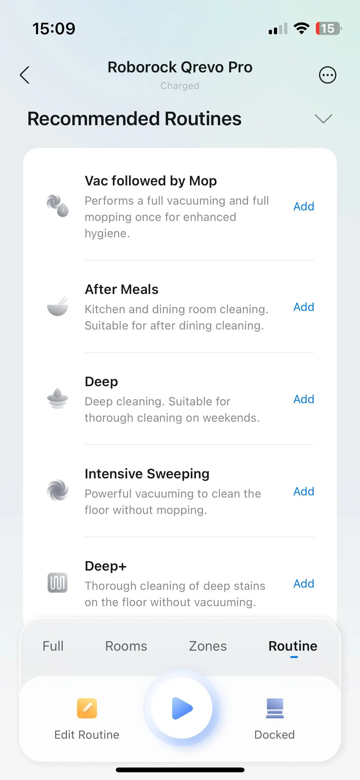Open Edit Routine pencil icon
Image resolution: width=360 pixels, height=780 pixels.
(87, 708)
